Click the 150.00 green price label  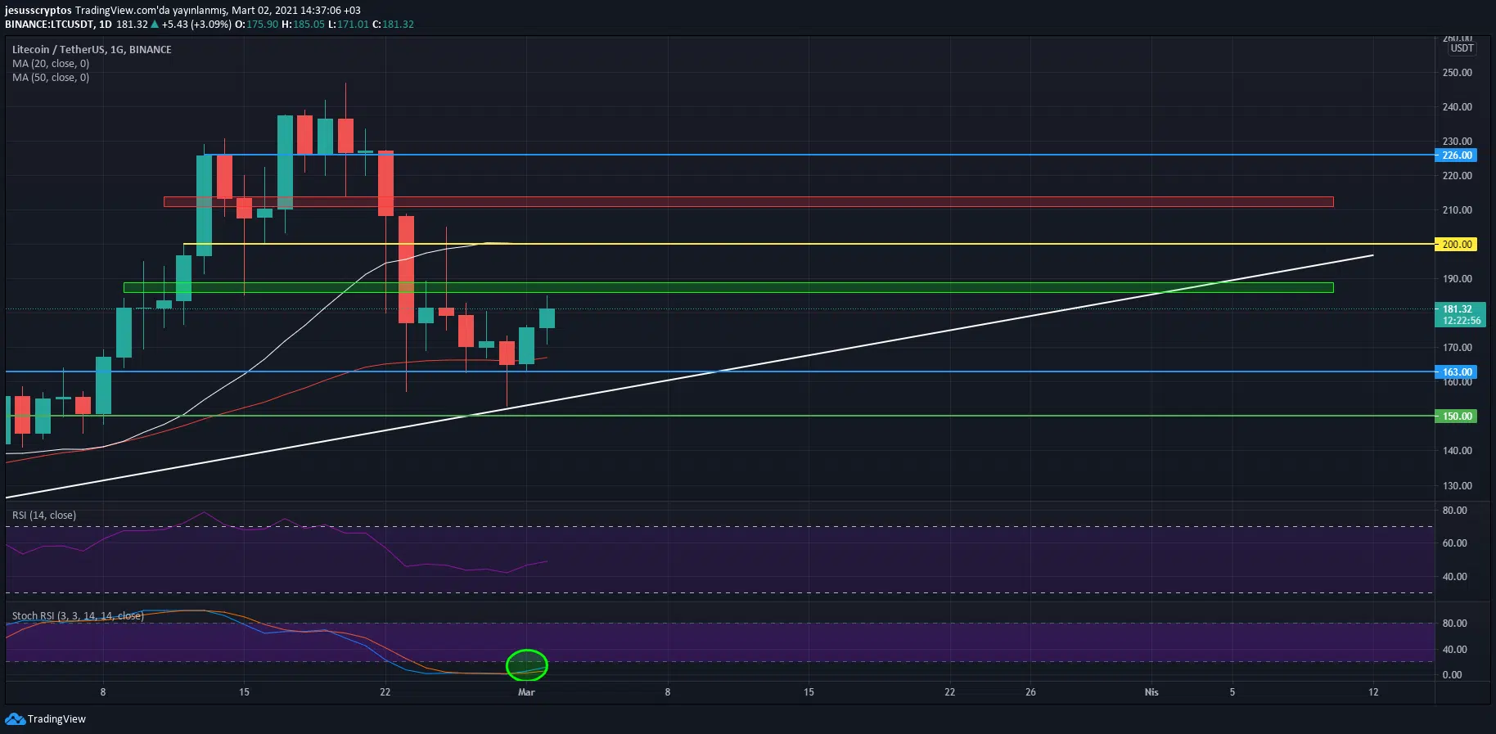[x=1457, y=416]
